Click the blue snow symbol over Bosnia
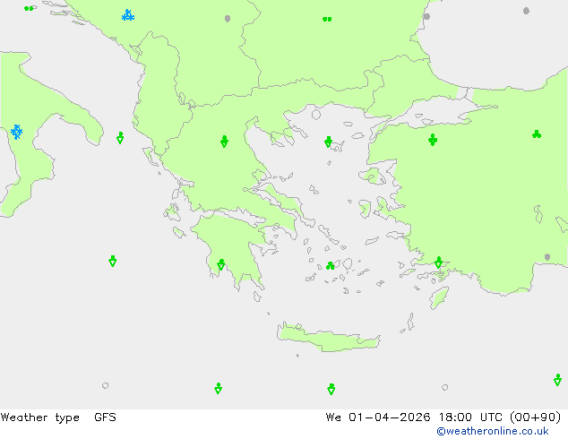This screenshot has height=439, width=568. (128, 15)
